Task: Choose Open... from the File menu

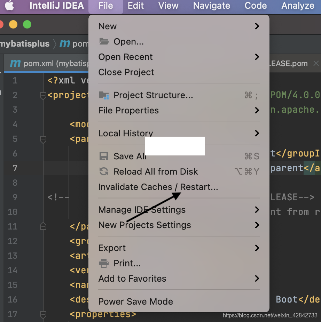Action: pos(179,41)
